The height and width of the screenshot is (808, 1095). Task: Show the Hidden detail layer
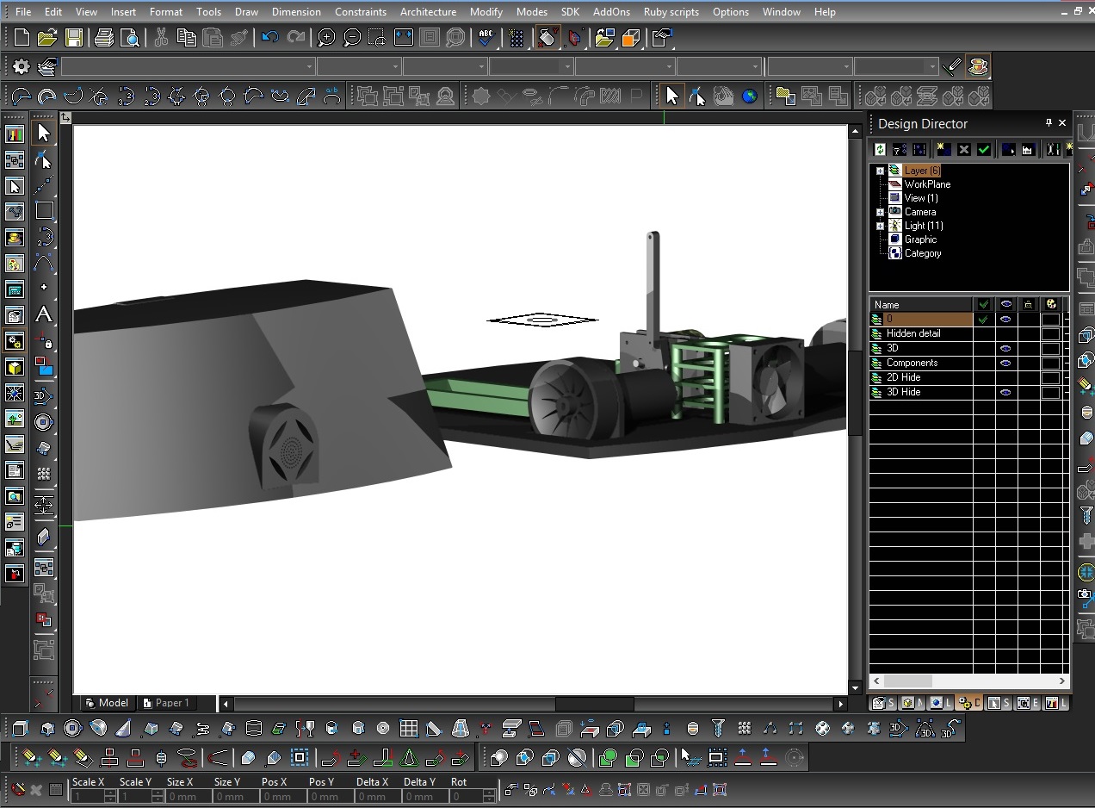point(1005,334)
